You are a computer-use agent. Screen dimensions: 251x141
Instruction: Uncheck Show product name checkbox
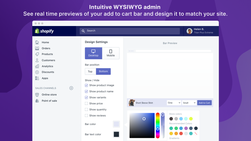tap(86, 91)
